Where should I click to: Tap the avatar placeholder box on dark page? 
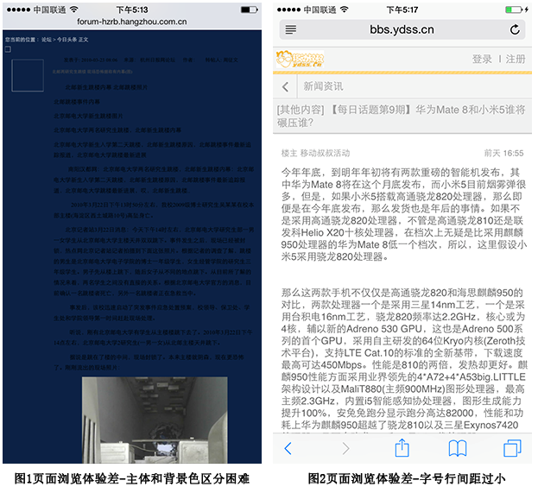tap(28, 75)
